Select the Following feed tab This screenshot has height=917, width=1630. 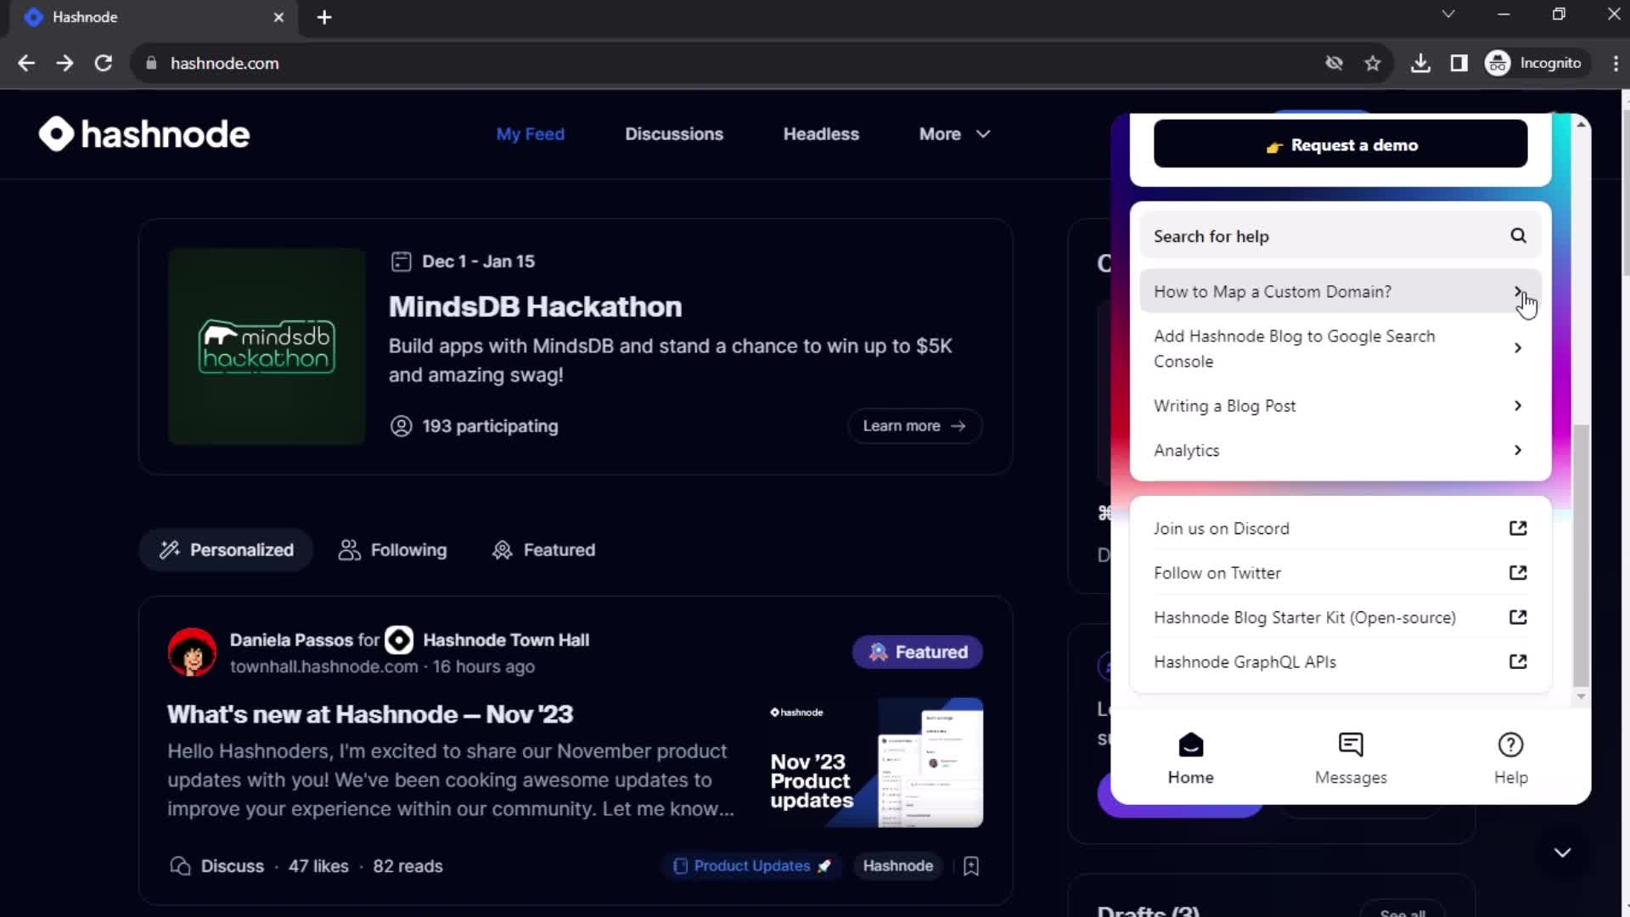point(392,549)
